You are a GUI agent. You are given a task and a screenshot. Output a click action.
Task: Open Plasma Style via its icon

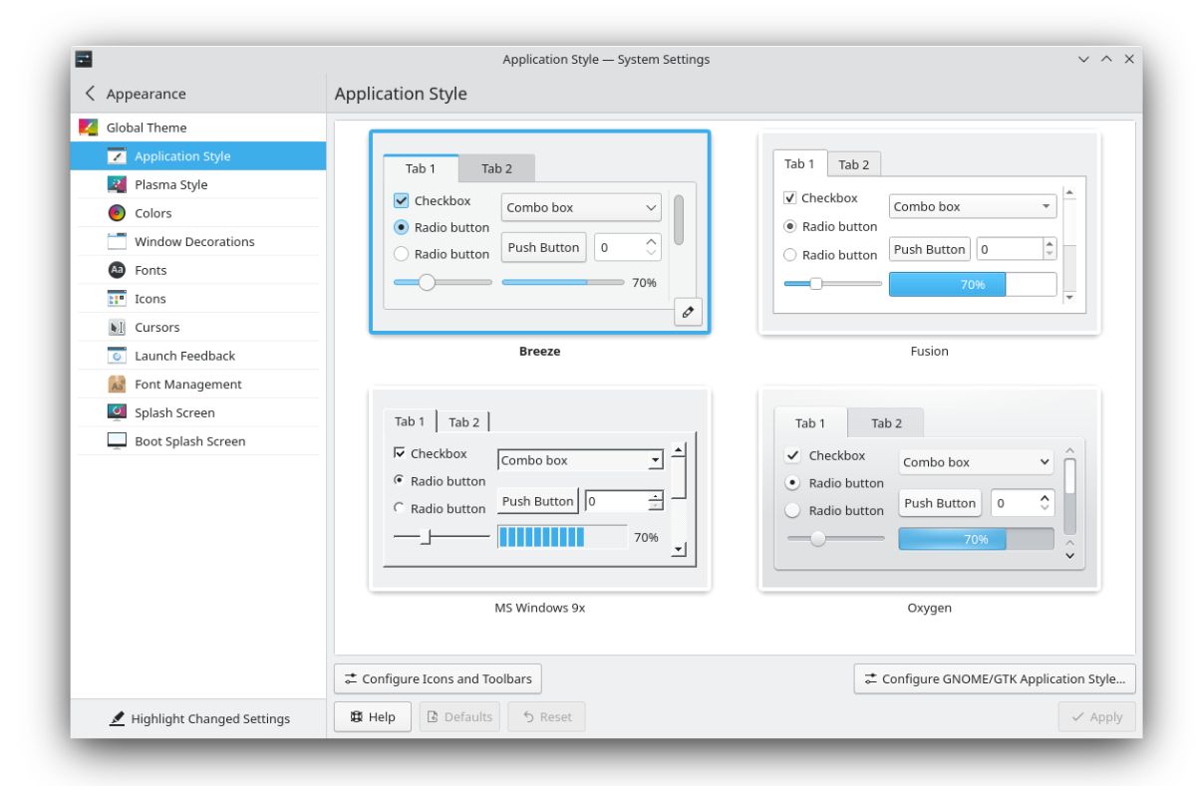[x=117, y=184]
